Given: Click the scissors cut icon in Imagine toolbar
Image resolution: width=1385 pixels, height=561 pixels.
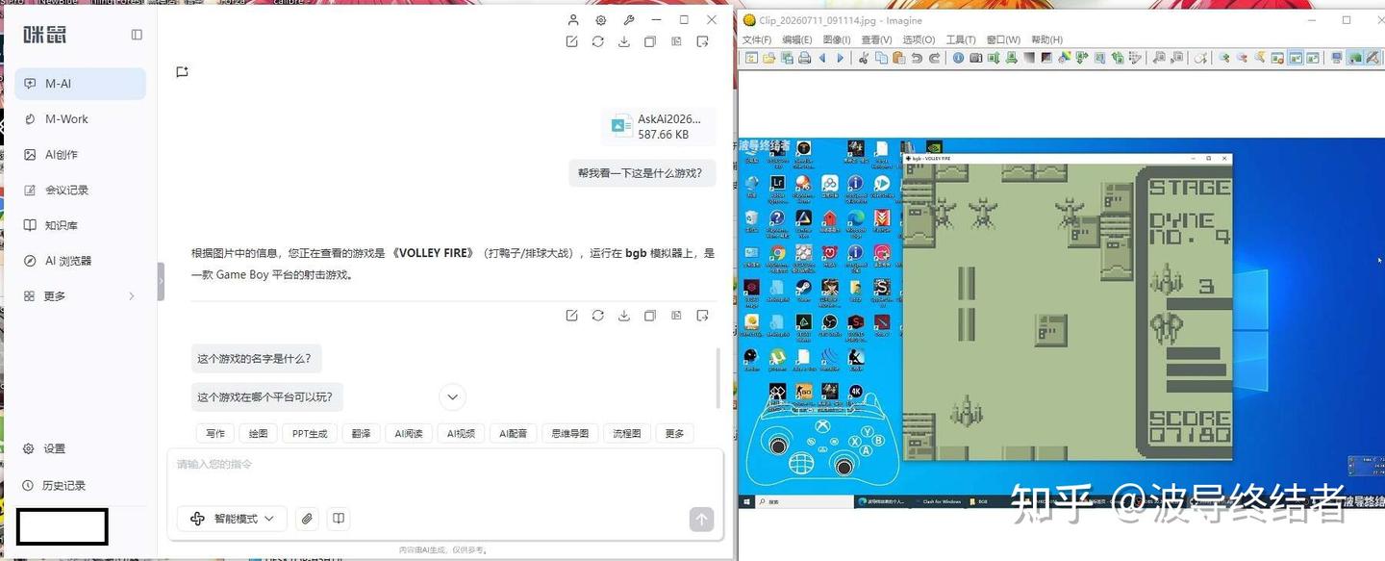Looking at the screenshot, I should 864,58.
